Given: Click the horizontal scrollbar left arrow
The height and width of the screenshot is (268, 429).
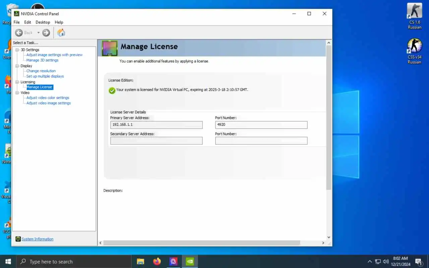Looking at the screenshot, I should [x=101, y=243].
